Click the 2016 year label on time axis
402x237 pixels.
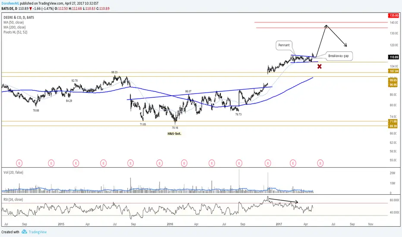tap(170, 224)
